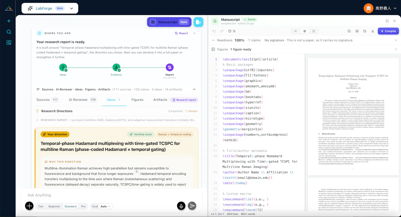The height and width of the screenshot is (217, 401).
Task: Expand the RESEARCH SURVEY row
Action: pyautogui.click(x=117, y=120)
